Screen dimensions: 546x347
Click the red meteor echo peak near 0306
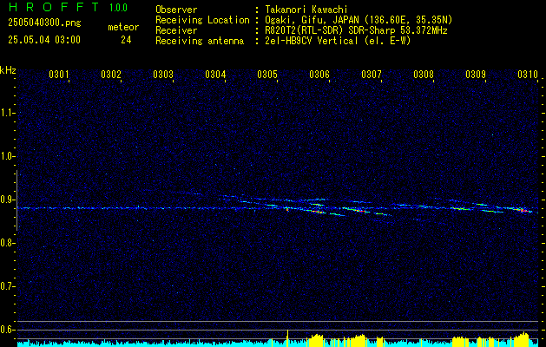(x=318, y=212)
